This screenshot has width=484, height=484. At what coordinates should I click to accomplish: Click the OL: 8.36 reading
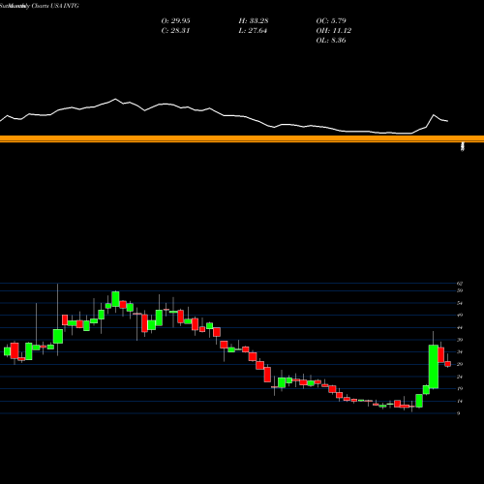click(x=331, y=41)
